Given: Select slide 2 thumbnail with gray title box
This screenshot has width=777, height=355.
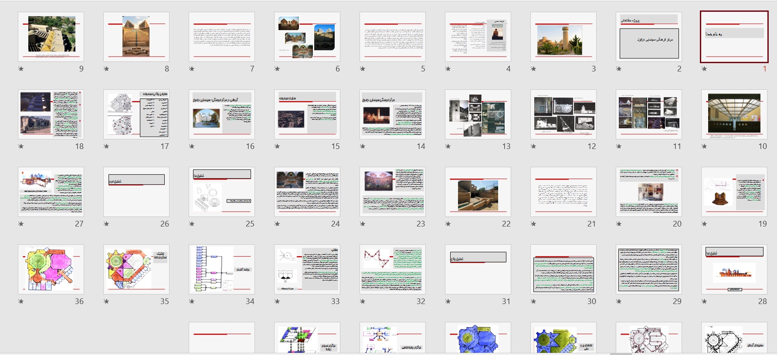Looking at the screenshot, I should click(648, 37).
